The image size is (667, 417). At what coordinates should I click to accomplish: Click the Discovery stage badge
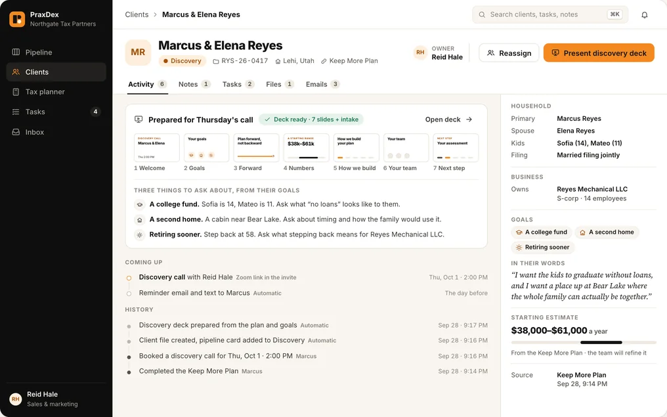pyautogui.click(x=182, y=61)
